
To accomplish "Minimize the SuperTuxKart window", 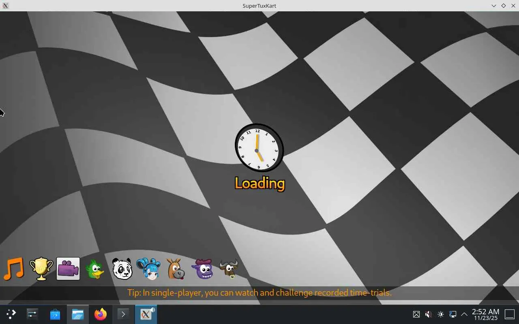I will tap(494, 6).
